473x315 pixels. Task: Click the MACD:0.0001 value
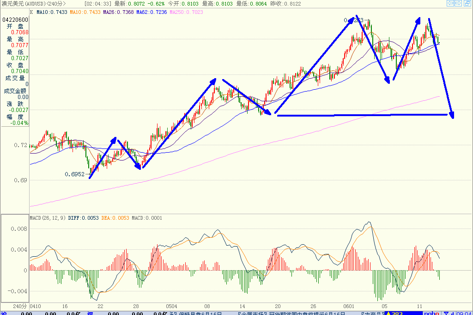coord(147,218)
